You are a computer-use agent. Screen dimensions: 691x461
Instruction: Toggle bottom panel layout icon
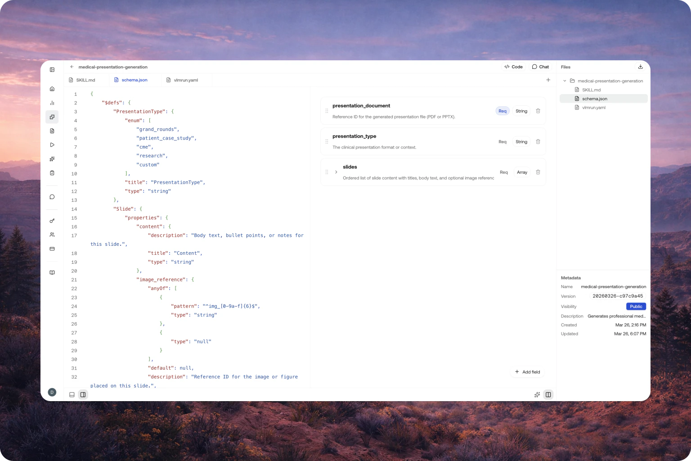pyautogui.click(x=72, y=394)
